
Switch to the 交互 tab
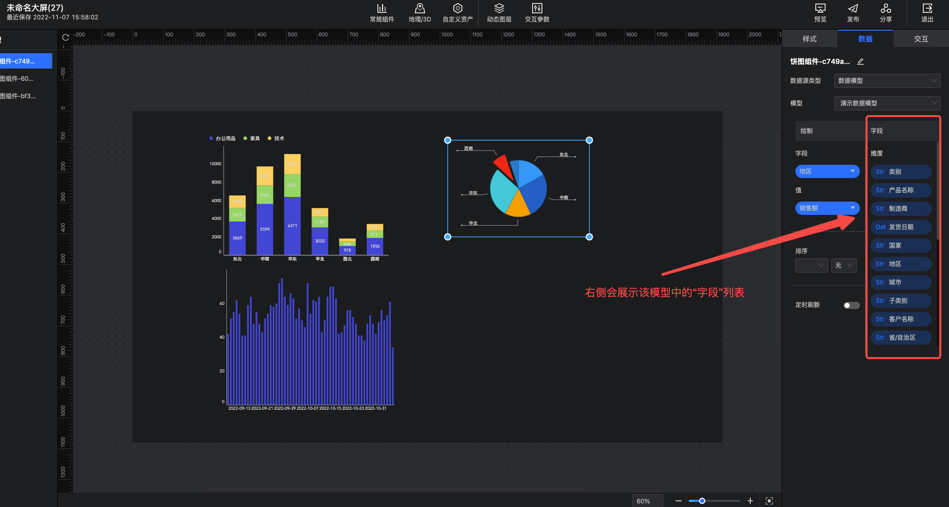pos(921,39)
